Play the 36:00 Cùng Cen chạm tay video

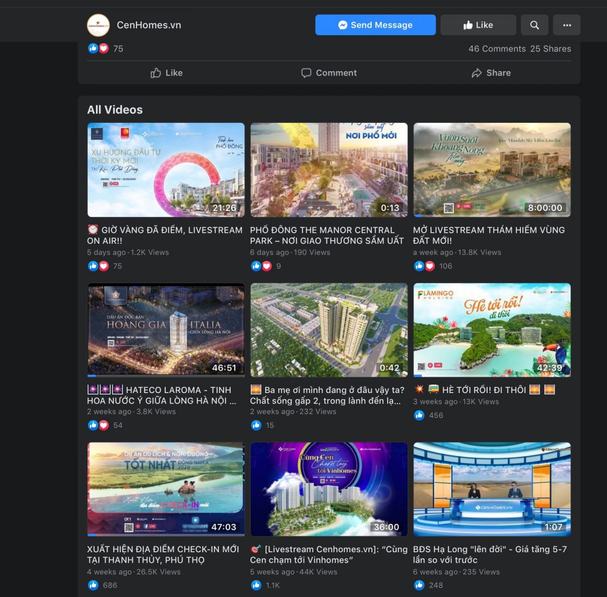point(329,489)
